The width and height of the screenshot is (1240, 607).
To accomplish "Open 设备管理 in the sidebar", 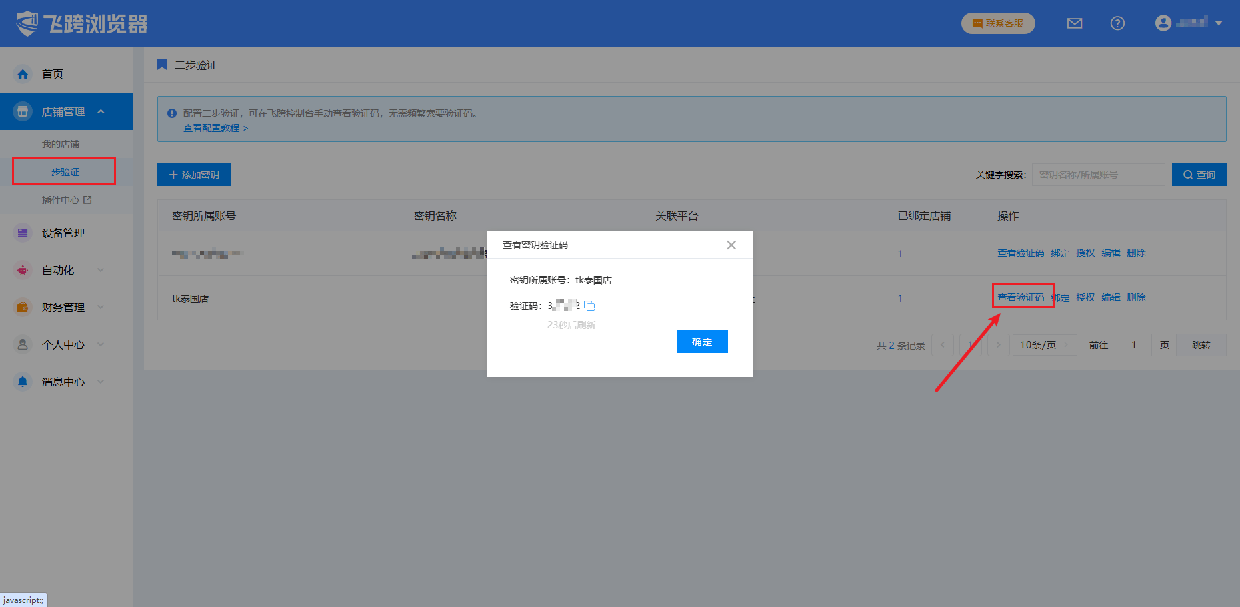I will [x=63, y=233].
